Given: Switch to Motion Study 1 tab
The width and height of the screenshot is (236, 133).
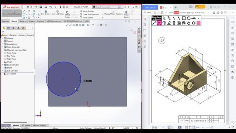Looking at the screenshot, I should (x=39, y=126).
